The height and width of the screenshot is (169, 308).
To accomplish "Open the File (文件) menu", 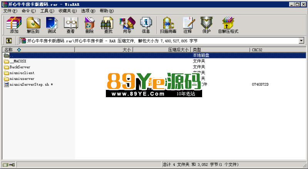I will point(10,11).
